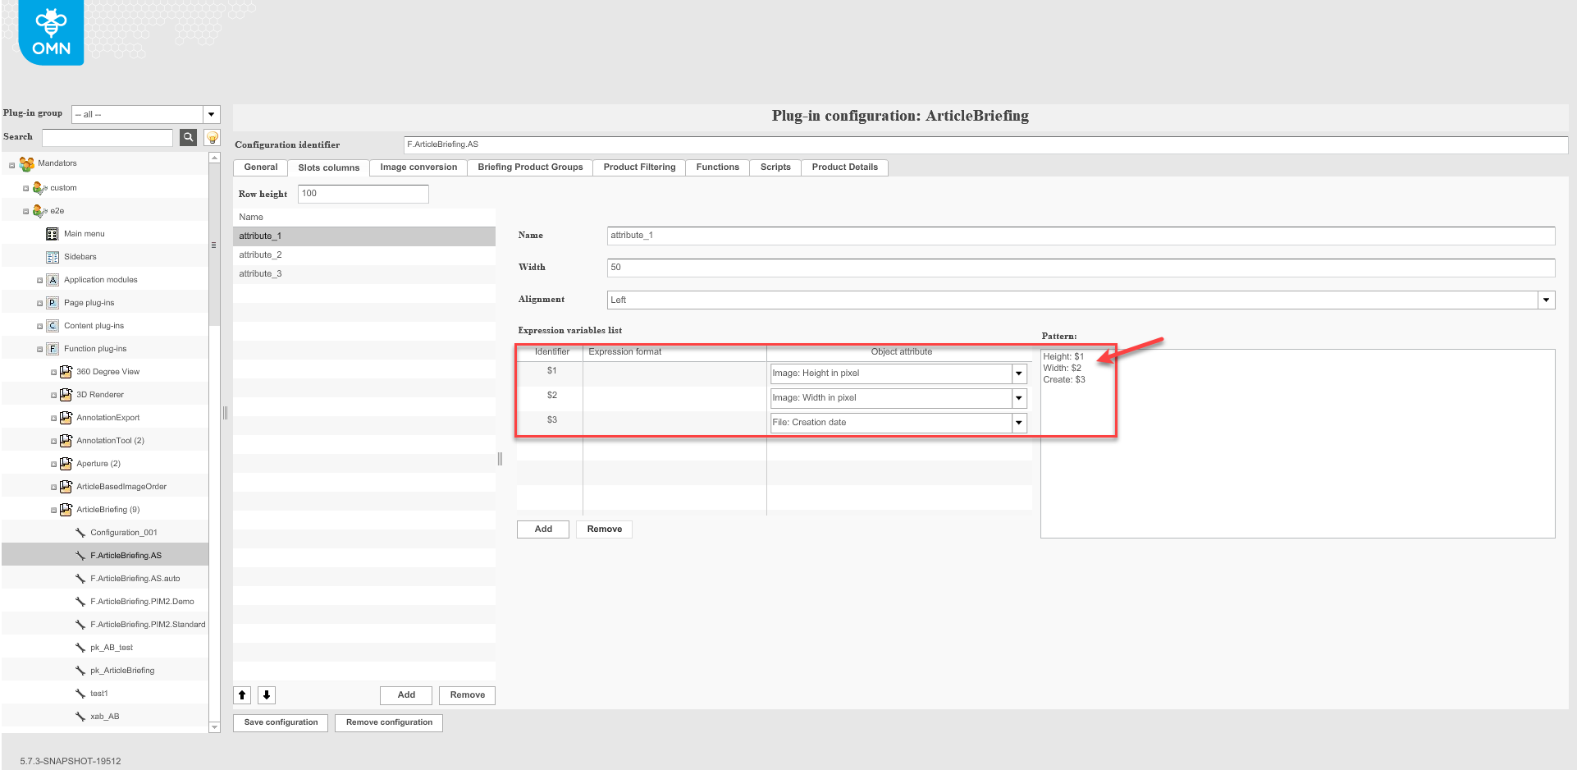Click into the Row height field
Viewport: 1577px width, 770px height.
363,194
